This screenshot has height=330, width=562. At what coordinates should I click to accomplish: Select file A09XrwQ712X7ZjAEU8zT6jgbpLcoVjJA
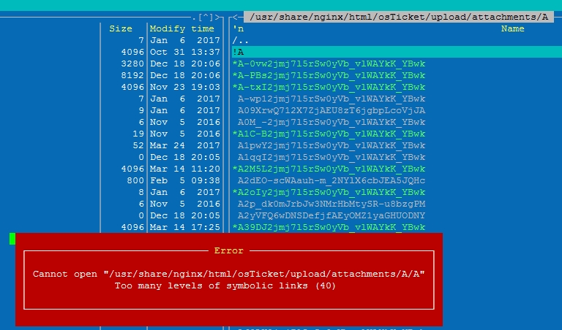[331, 110]
